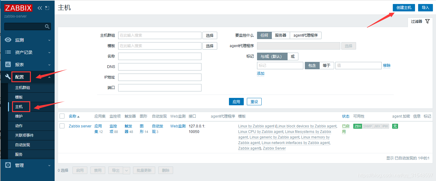Click the green ZBX availability badge
This screenshot has width=436, height=181.
358,126
